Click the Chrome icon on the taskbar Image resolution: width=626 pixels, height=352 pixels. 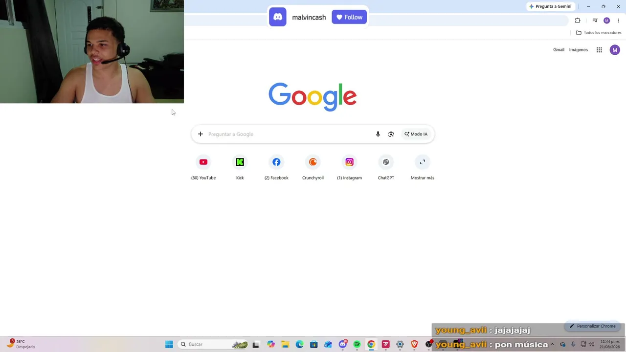click(371, 344)
